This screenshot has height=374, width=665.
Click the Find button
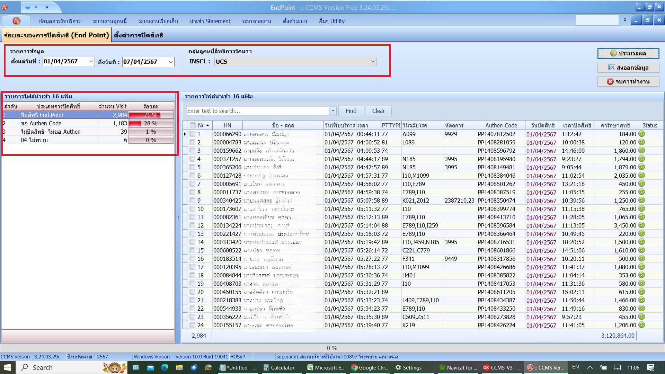coord(351,111)
